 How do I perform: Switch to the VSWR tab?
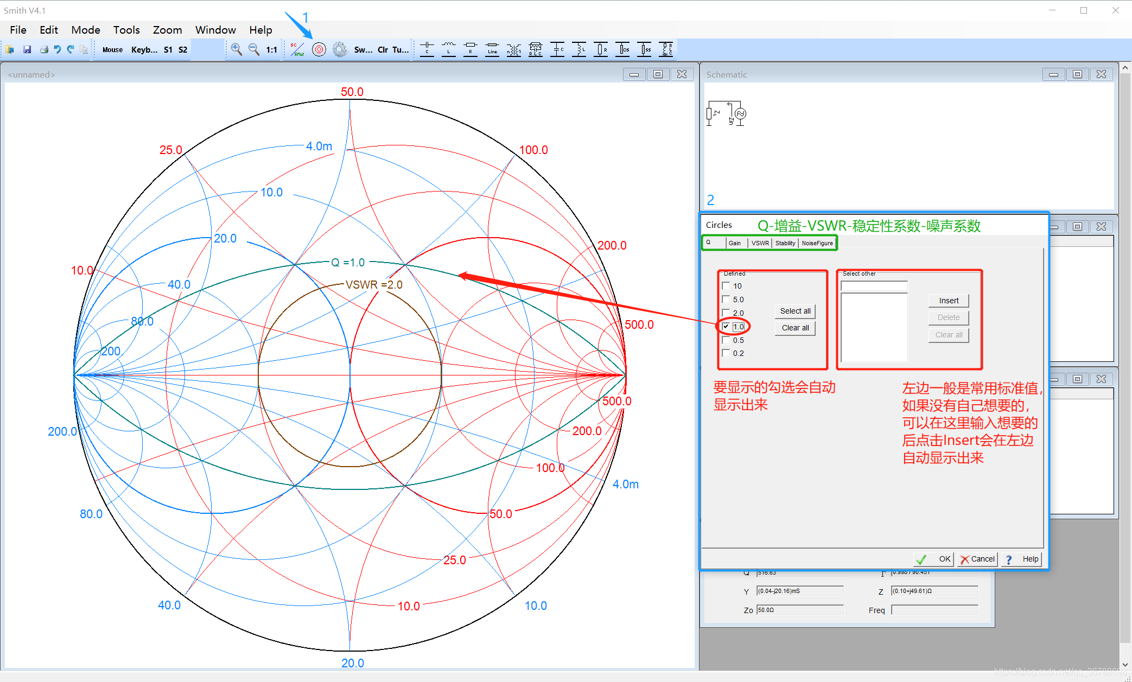pos(760,243)
